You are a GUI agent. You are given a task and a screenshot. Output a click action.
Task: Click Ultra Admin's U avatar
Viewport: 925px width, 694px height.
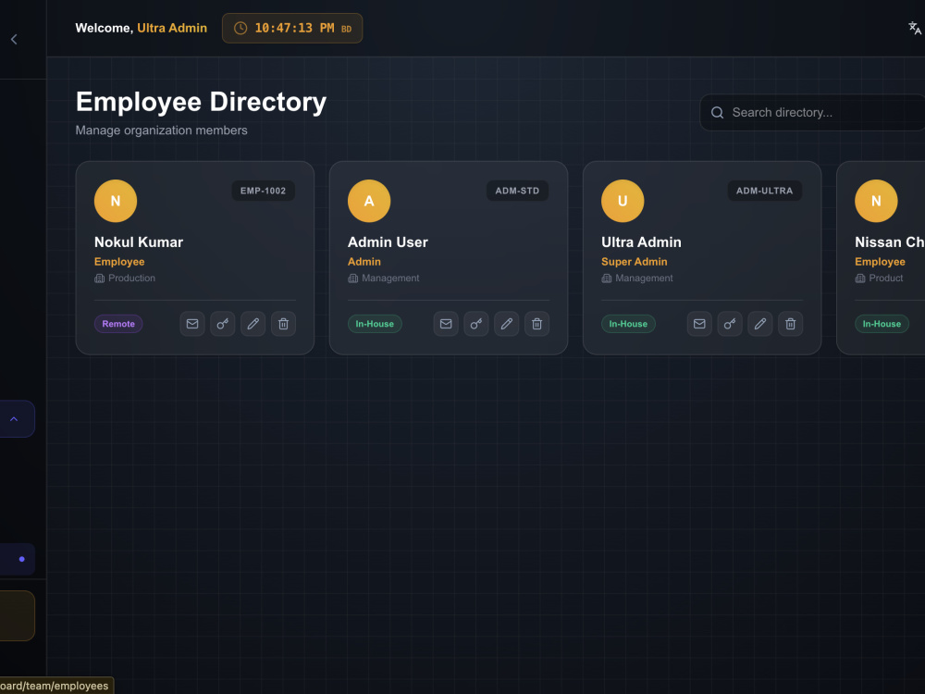623,201
